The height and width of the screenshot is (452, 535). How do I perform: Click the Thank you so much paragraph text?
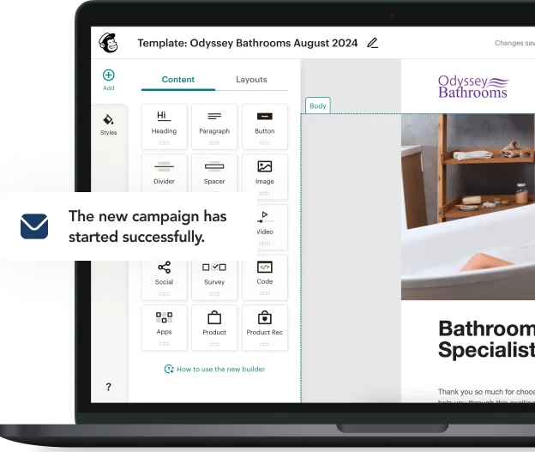point(486,396)
